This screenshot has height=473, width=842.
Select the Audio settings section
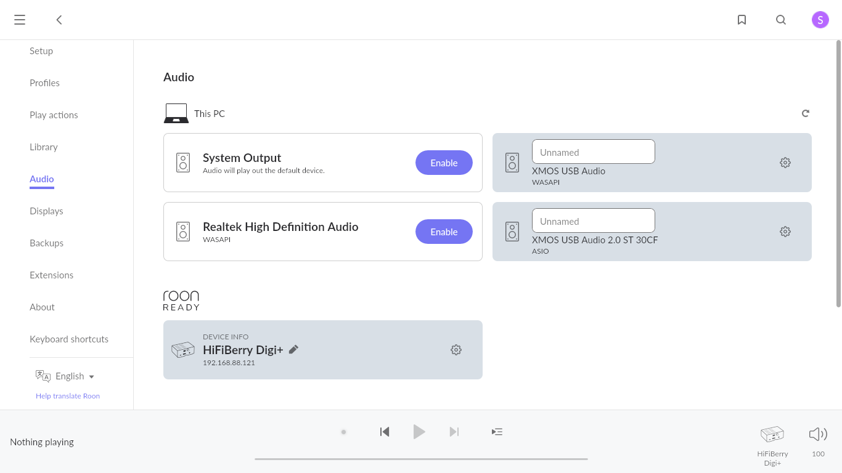42,179
